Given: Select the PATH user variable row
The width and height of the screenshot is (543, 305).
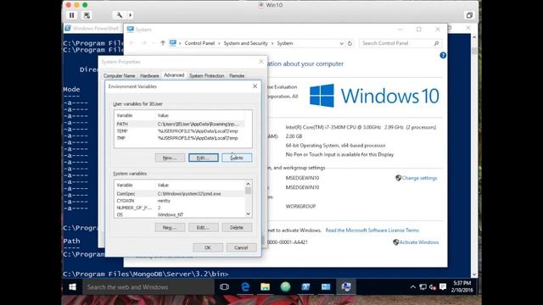Looking at the screenshot, I should point(180,124).
